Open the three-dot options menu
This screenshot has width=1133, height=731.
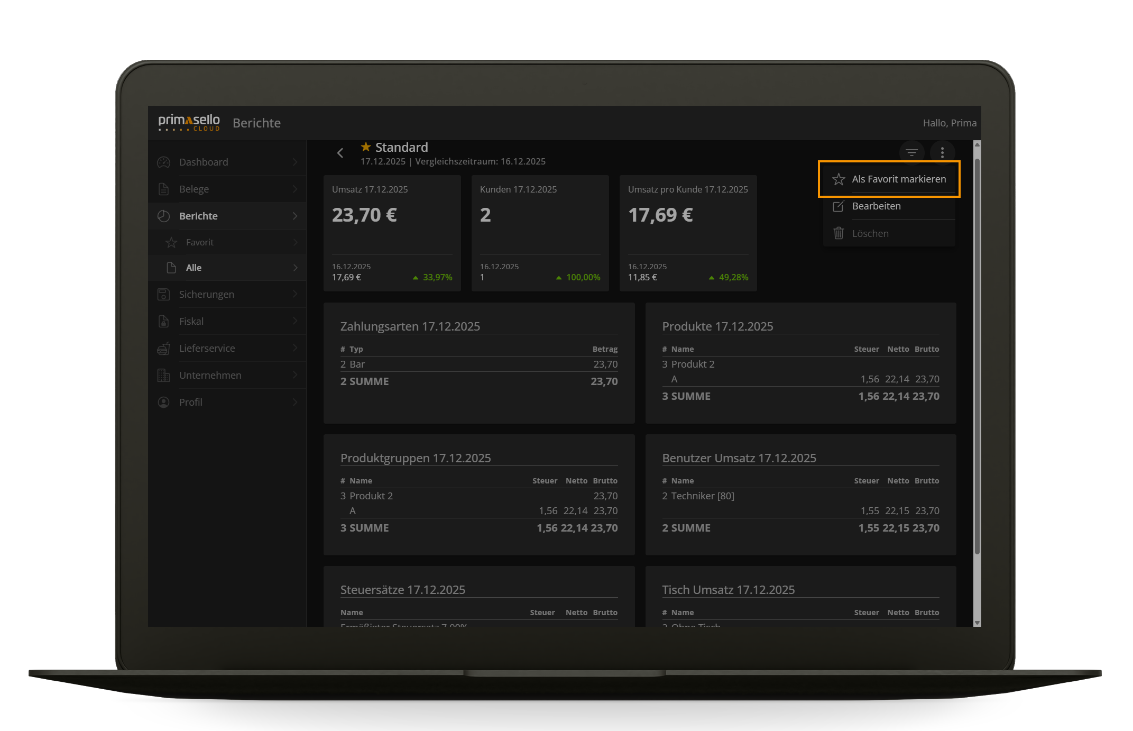(x=942, y=153)
